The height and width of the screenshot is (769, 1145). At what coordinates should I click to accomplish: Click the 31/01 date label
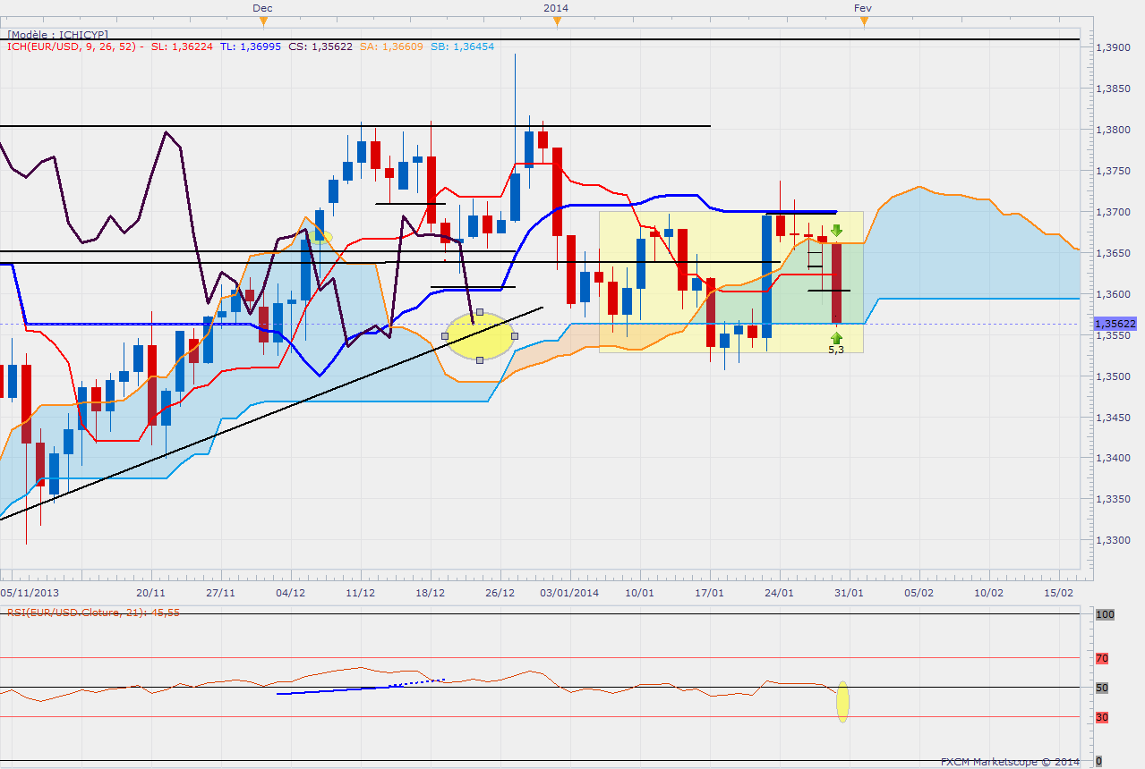pyautogui.click(x=850, y=592)
